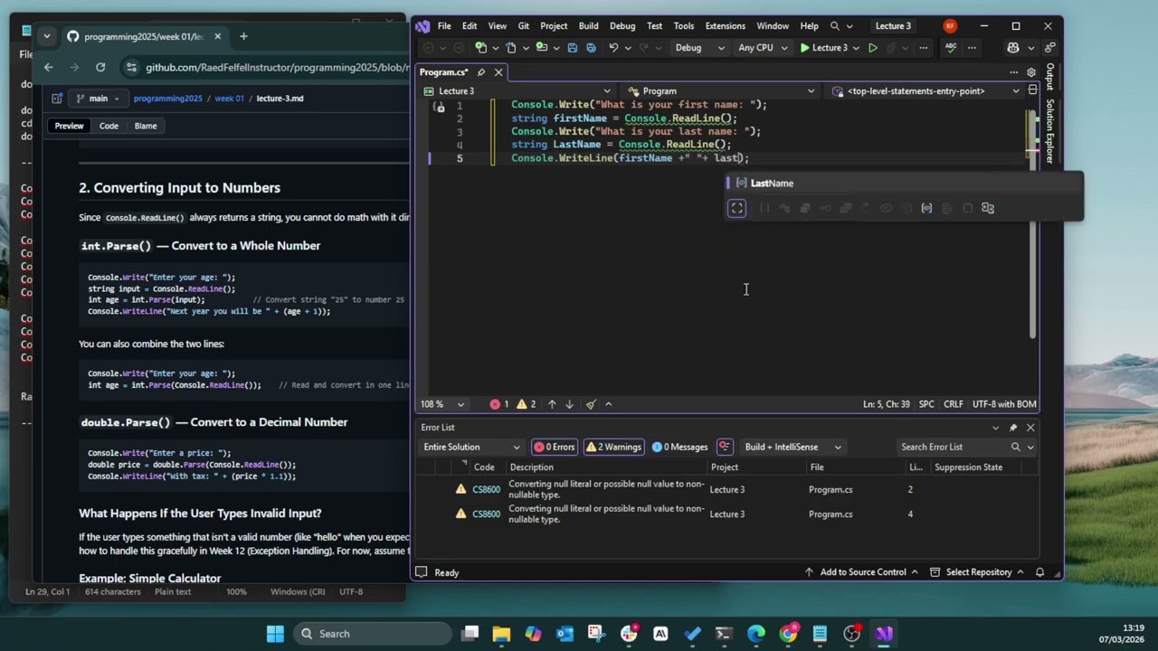Close the Program.cs tab
The width and height of the screenshot is (1158, 651).
(498, 72)
